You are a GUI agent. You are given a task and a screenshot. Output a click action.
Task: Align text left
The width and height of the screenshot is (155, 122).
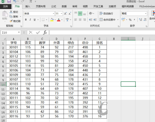point(76,20)
